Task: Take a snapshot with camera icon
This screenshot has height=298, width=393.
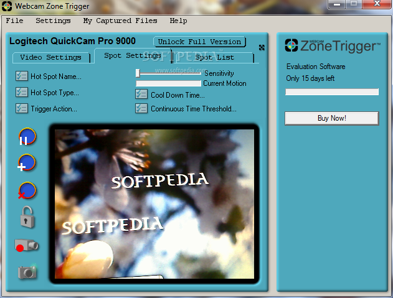Action: [x=27, y=272]
